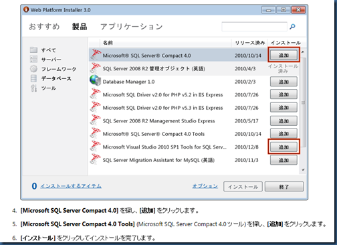
Task: Select データベース category in sidebar
Action: pyautogui.click(x=56, y=78)
